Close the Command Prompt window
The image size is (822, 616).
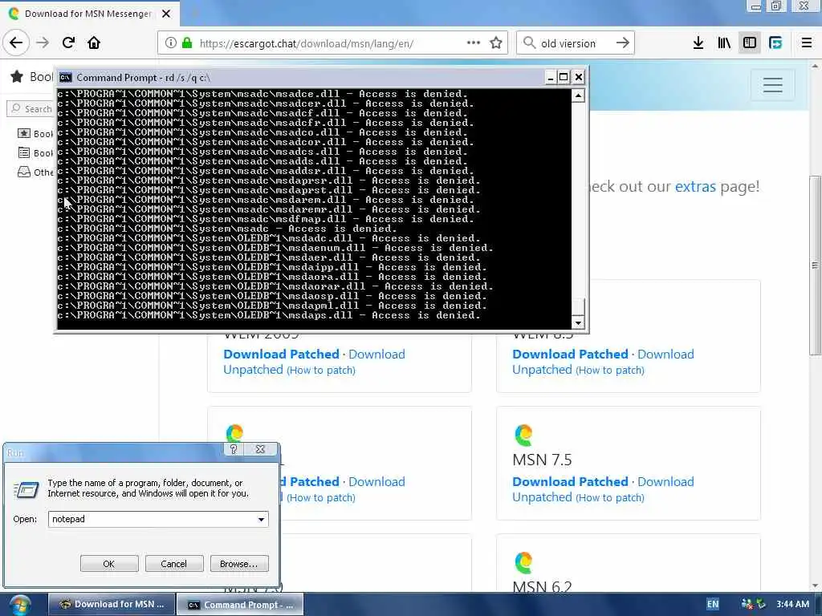tap(578, 78)
